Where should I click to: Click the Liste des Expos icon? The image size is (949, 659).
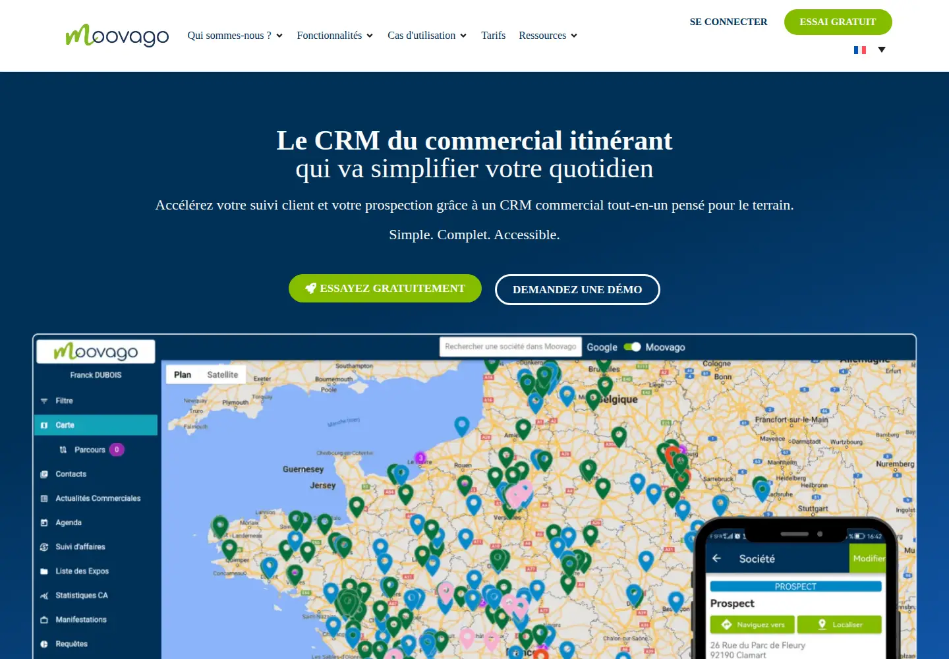tap(44, 571)
